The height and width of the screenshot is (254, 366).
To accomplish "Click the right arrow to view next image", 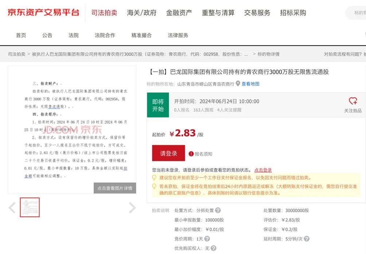I will pyautogui.click(x=132, y=207).
